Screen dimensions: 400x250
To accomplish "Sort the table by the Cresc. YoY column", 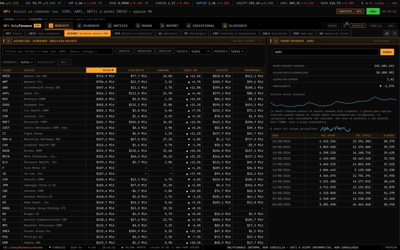I will [188, 70].
